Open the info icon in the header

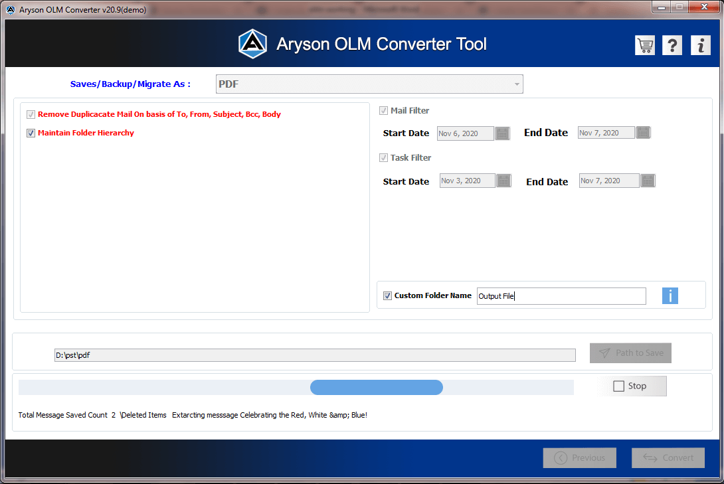pyautogui.click(x=701, y=45)
